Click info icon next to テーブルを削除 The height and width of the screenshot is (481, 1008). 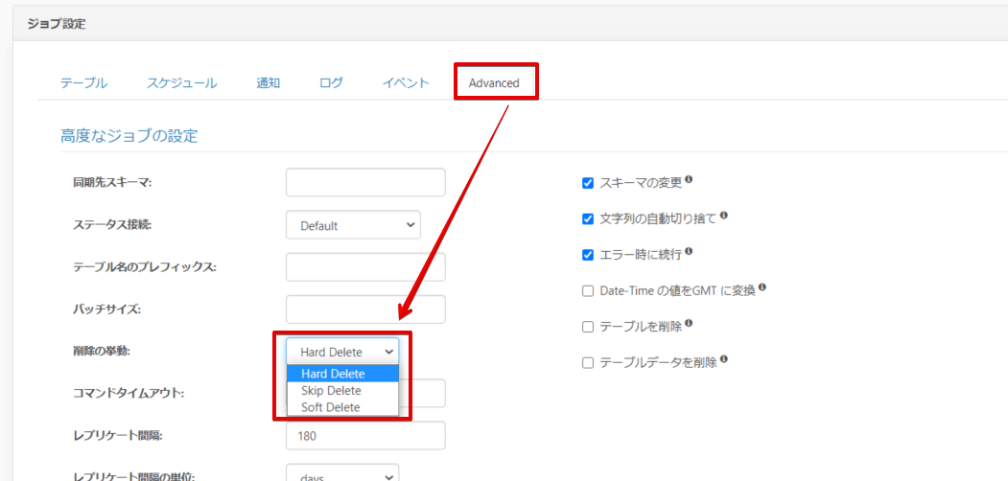click(x=689, y=323)
